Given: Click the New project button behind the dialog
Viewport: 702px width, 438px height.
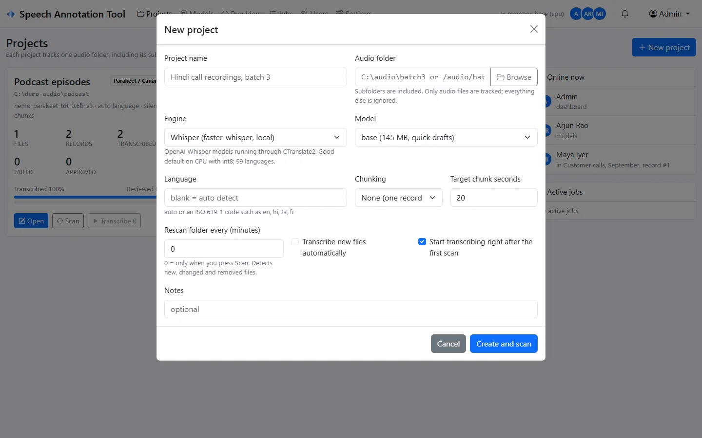Looking at the screenshot, I should pos(664,47).
